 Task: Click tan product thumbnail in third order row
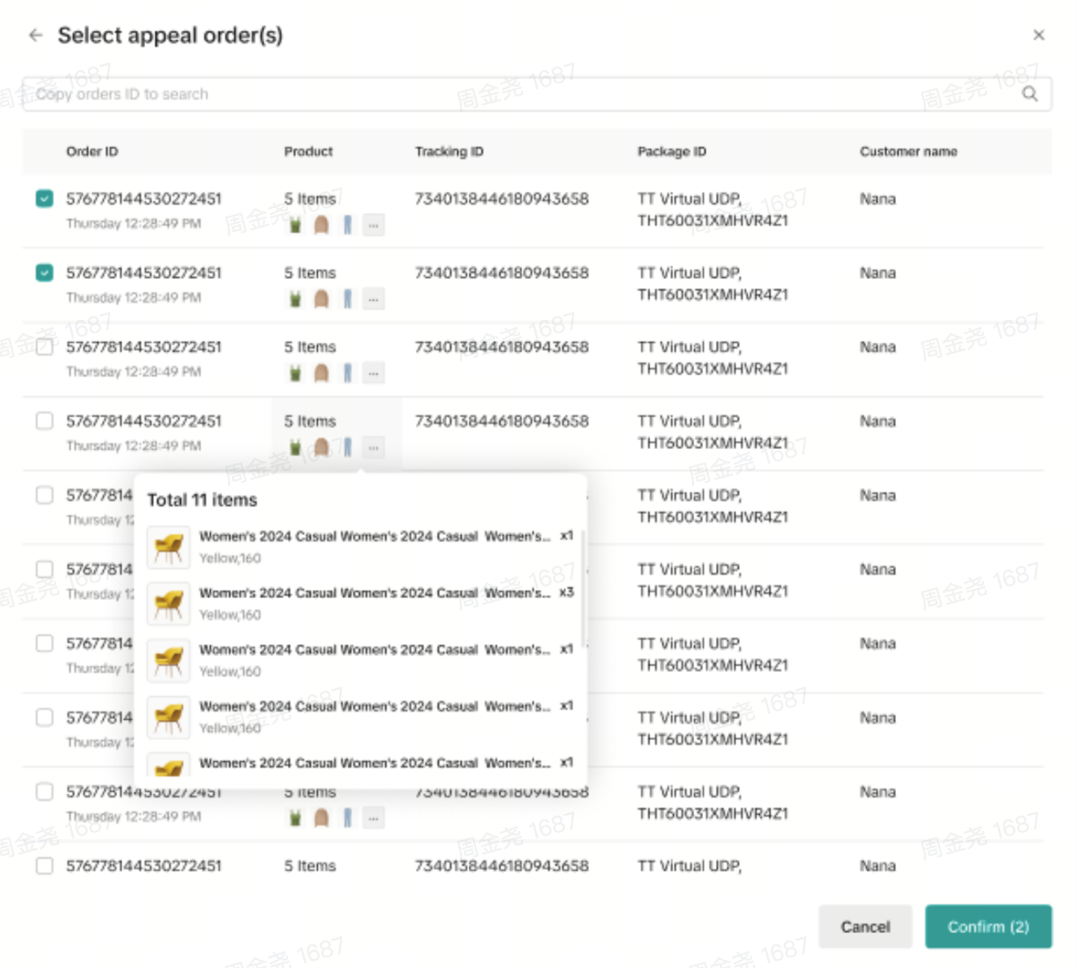tap(321, 373)
